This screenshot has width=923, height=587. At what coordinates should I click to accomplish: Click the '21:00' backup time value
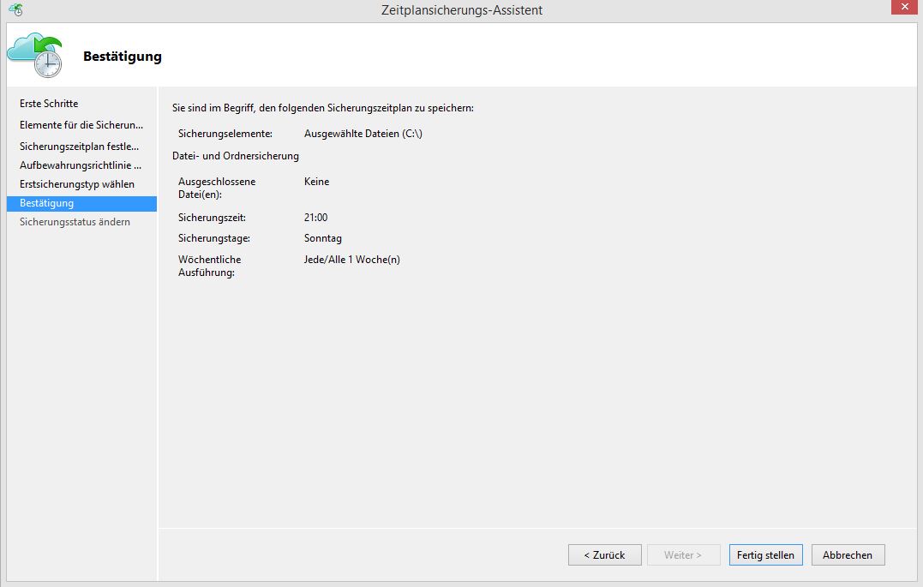315,217
